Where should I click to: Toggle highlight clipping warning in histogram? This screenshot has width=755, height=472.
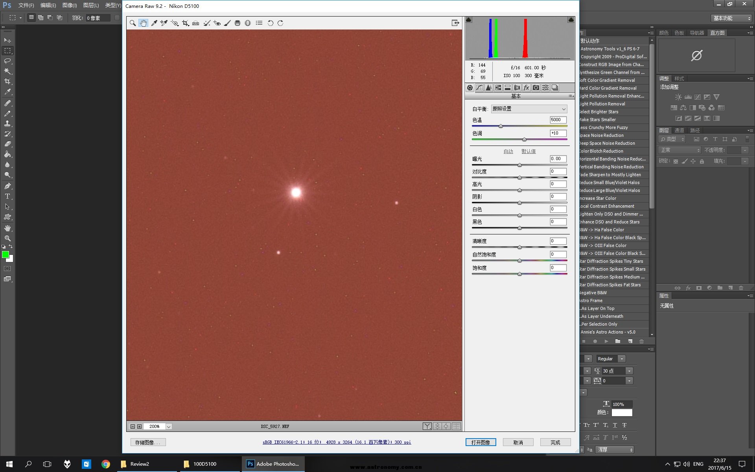(571, 20)
